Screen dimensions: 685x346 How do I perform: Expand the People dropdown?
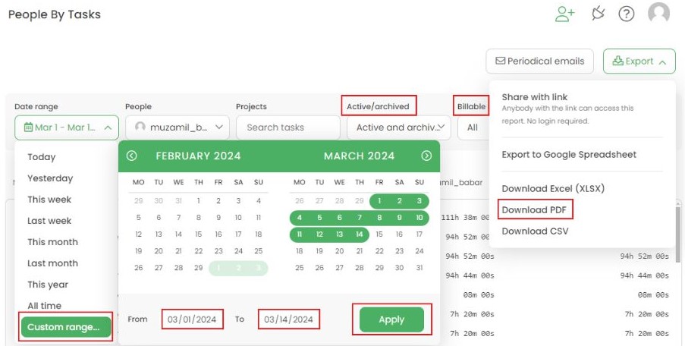point(178,127)
